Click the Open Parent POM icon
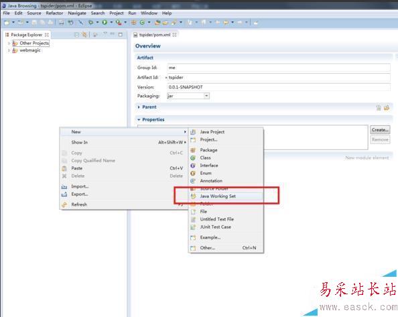Image resolution: width=398 pixels, height=317 pixels. coord(387,108)
